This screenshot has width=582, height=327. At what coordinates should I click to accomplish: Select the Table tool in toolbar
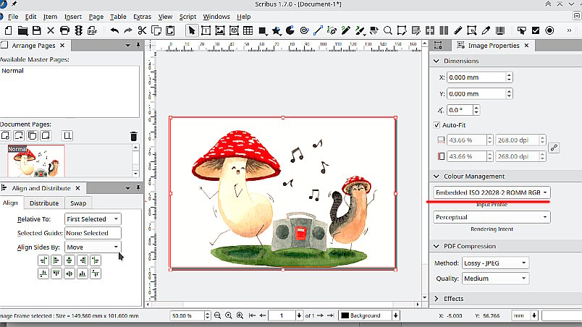point(248,30)
